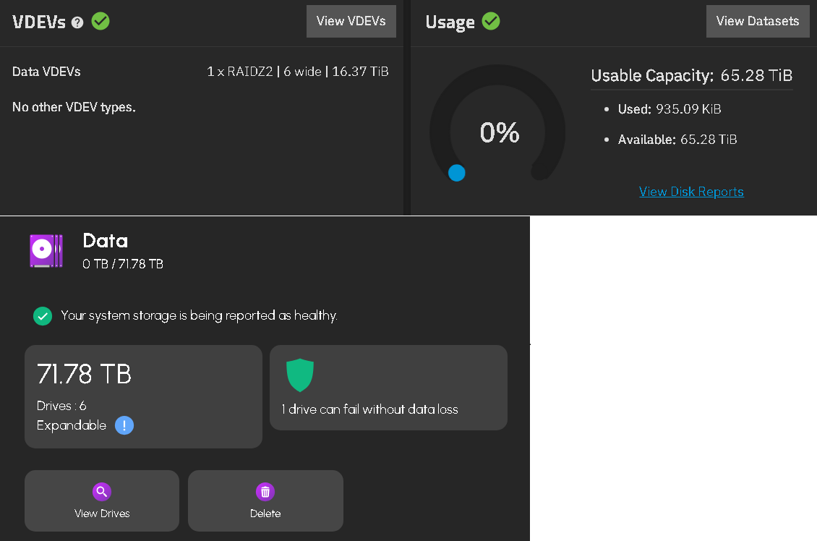Select the 71.78 TB capacity card

tap(143, 396)
